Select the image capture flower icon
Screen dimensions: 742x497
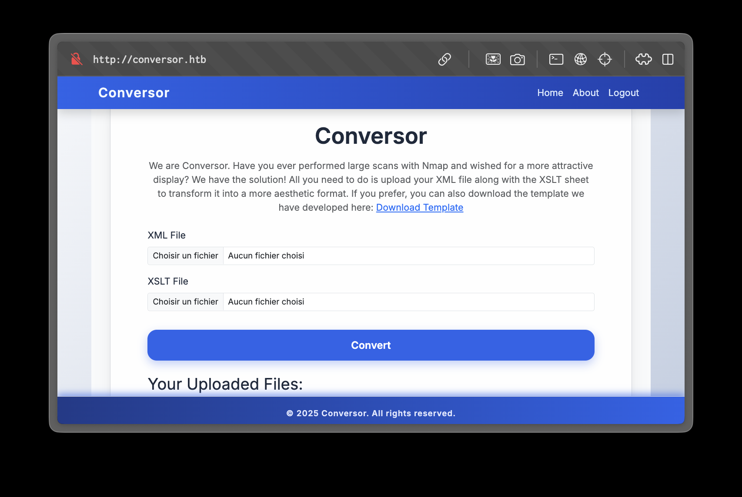pyautogui.click(x=493, y=59)
